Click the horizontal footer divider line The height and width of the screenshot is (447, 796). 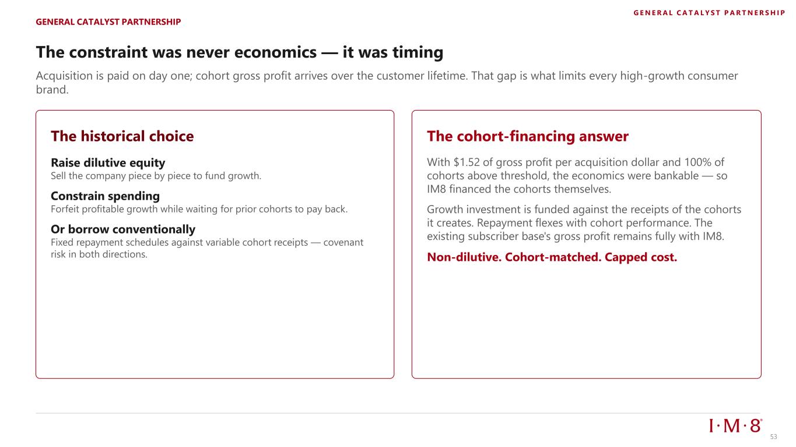click(398, 413)
